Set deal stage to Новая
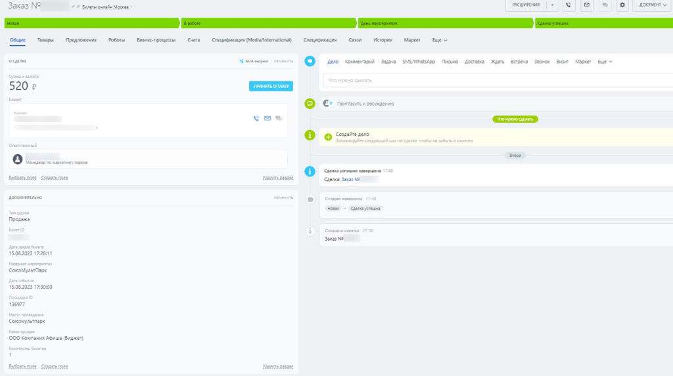Screen dimensions: 673x376 [91, 23]
